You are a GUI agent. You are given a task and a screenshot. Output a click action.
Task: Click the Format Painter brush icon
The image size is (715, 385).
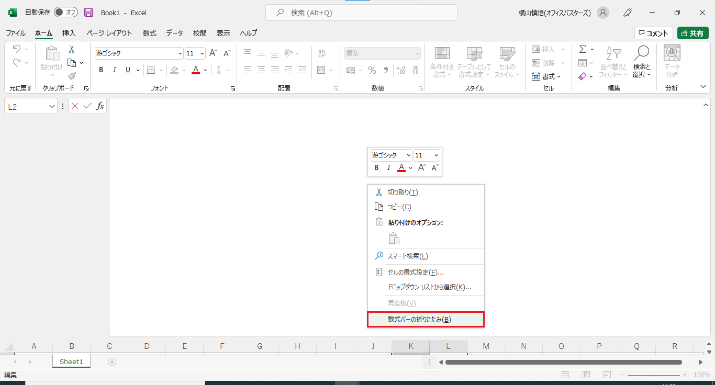pyautogui.click(x=72, y=76)
